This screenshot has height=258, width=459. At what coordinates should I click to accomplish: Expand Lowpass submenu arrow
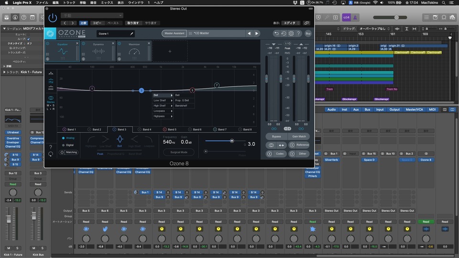pyautogui.click(x=172, y=111)
